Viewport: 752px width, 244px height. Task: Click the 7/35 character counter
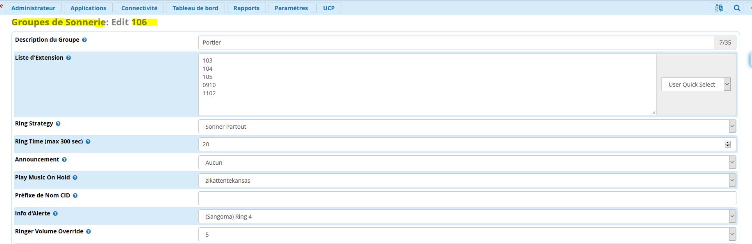(725, 43)
